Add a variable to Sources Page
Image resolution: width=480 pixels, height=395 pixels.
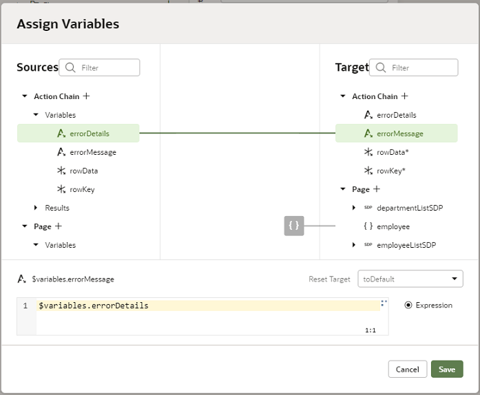pos(58,226)
